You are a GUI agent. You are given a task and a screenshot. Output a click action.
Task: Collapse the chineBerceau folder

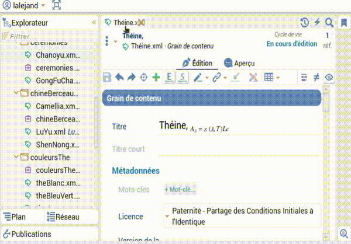point(15,93)
